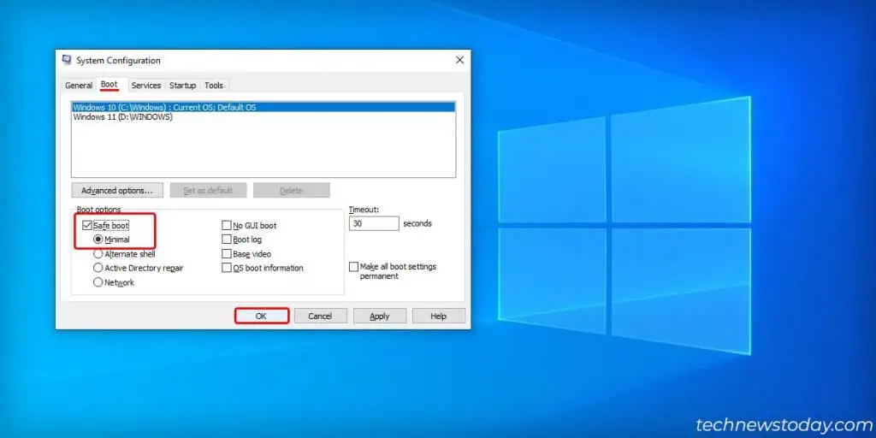Confirm with the OK button
The height and width of the screenshot is (438, 876).
click(262, 317)
